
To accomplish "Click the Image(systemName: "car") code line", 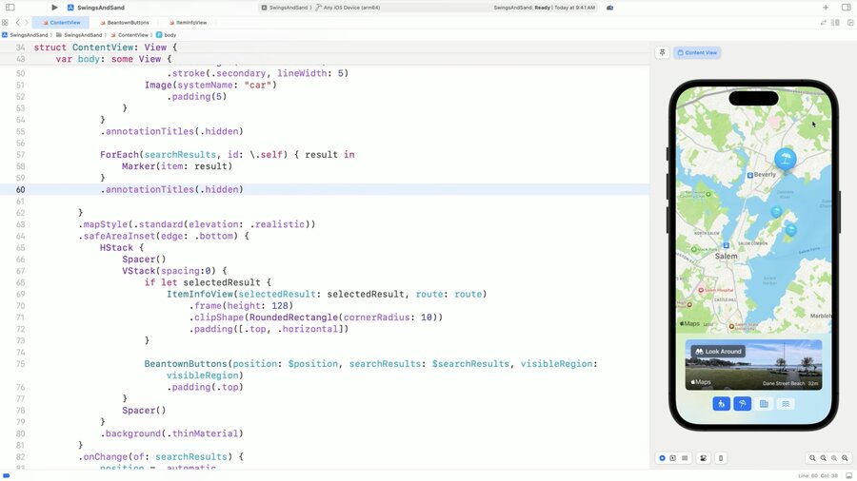I will [x=210, y=85].
